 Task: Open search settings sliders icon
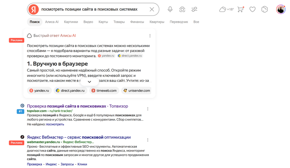click(x=194, y=9)
